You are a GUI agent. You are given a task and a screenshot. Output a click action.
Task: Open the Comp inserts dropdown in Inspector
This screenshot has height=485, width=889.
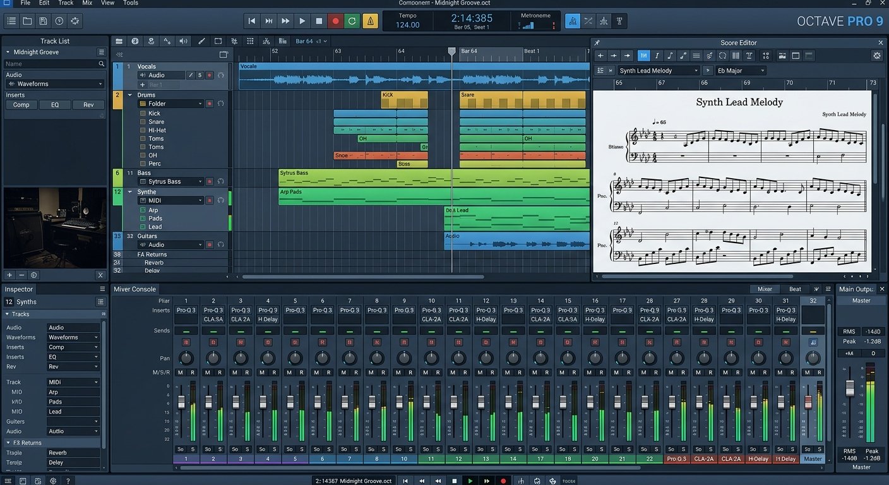coord(73,347)
